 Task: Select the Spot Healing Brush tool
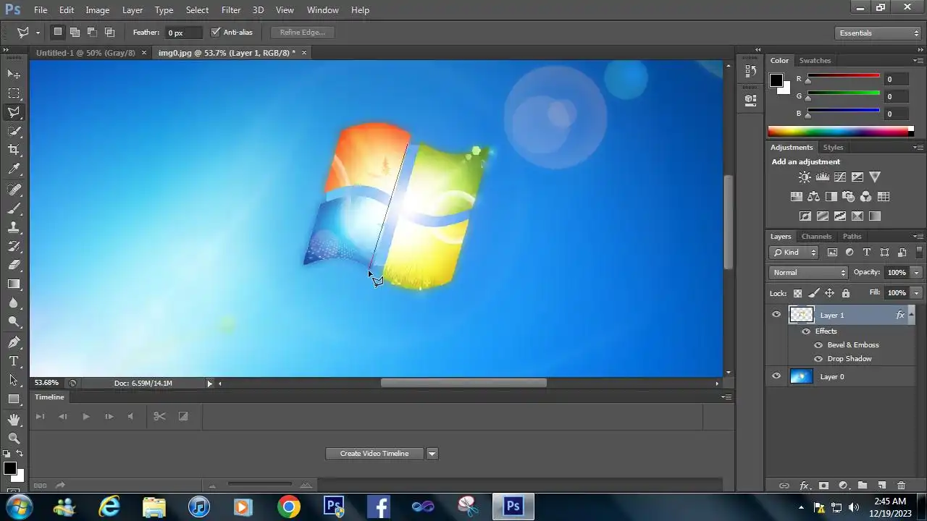(x=14, y=190)
